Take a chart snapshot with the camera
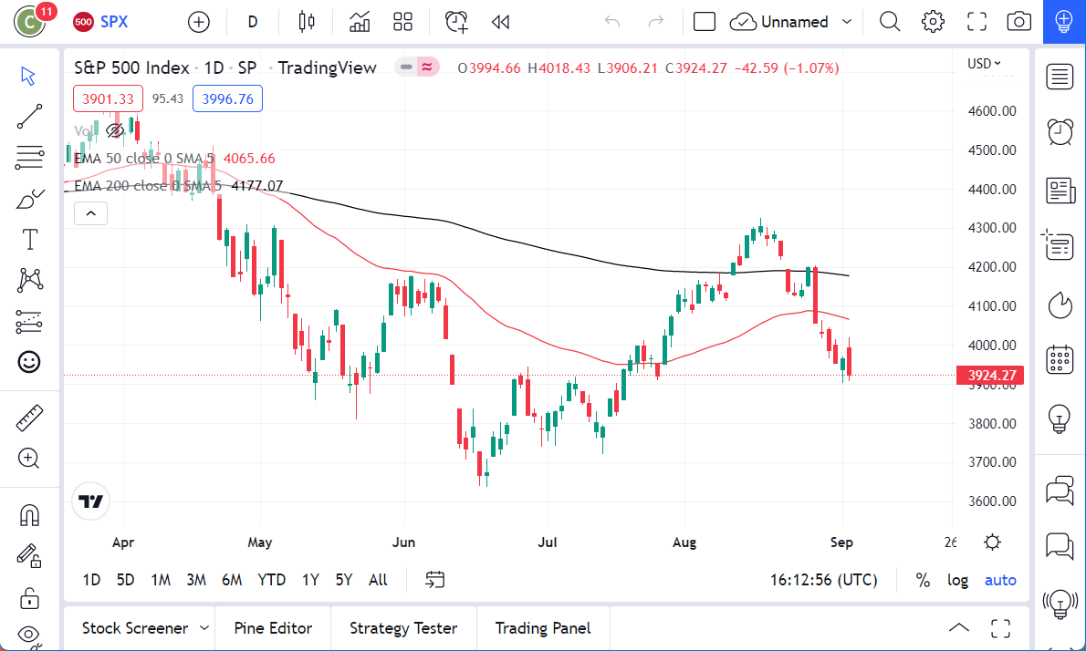Viewport: 1086px width, 651px height. click(x=1018, y=21)
